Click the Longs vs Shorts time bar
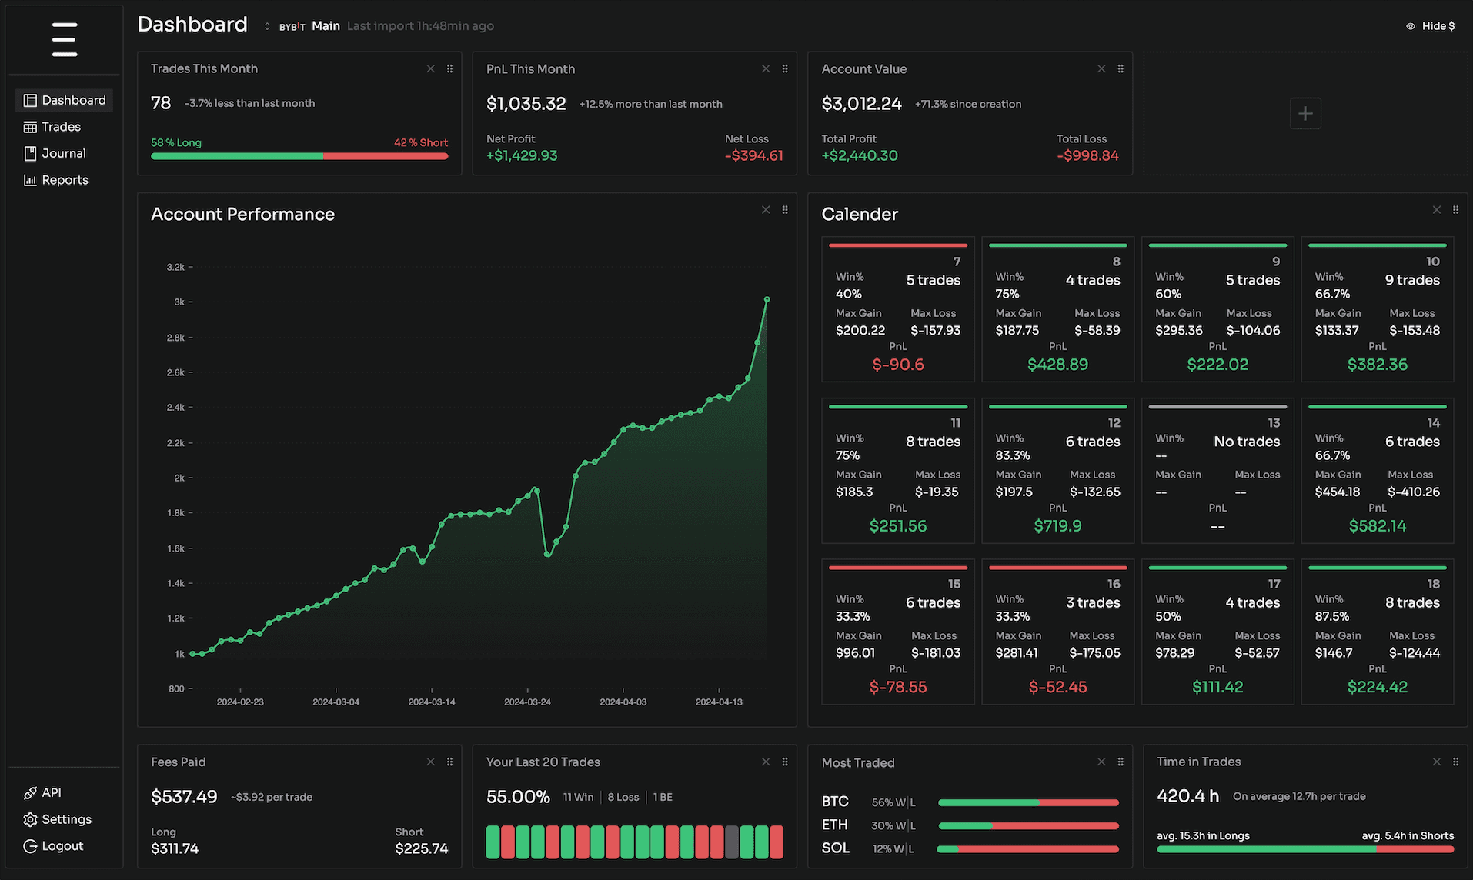Viewport: 1473px width, 880px height. click(1305, 849)
